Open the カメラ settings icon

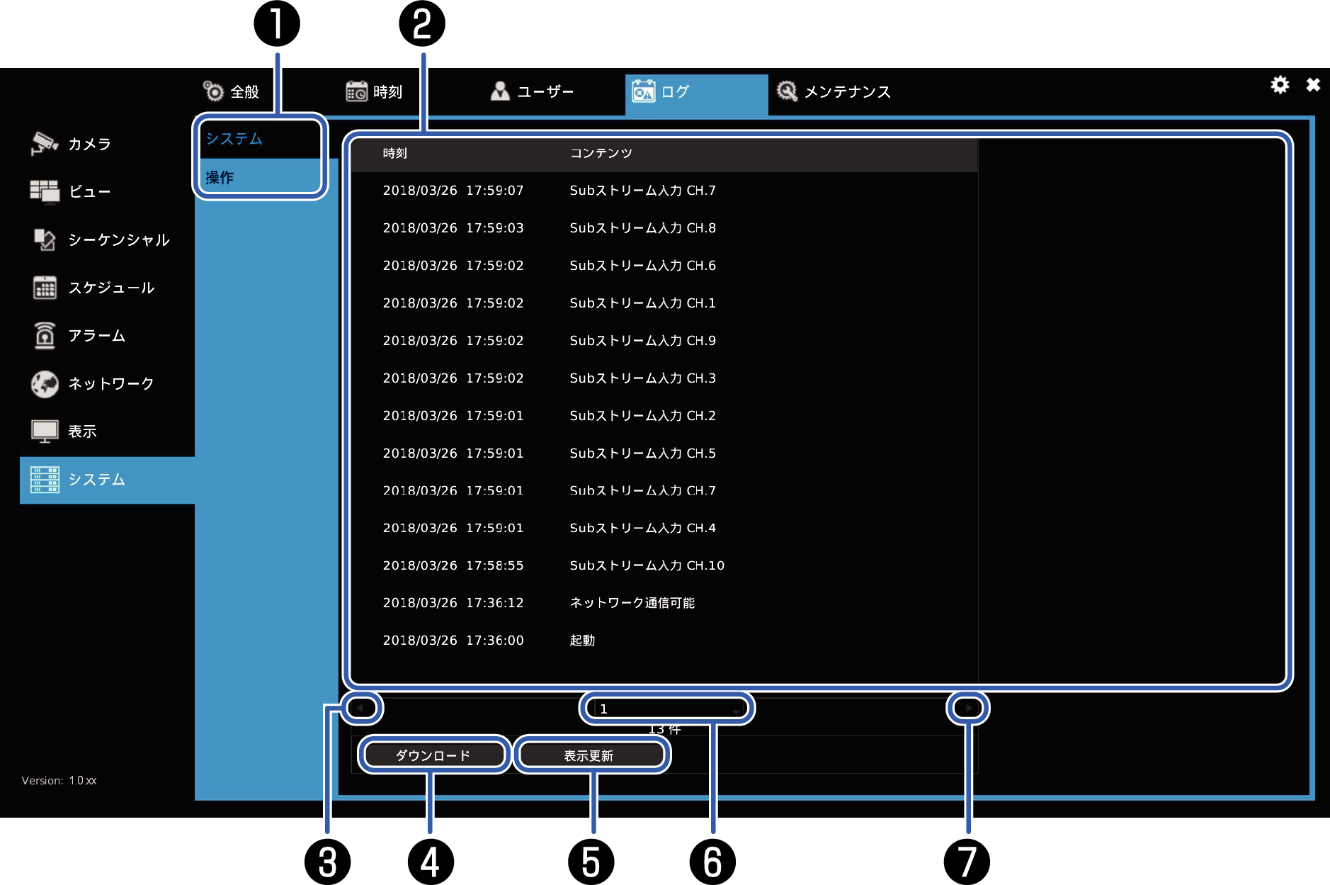point(45,144)
